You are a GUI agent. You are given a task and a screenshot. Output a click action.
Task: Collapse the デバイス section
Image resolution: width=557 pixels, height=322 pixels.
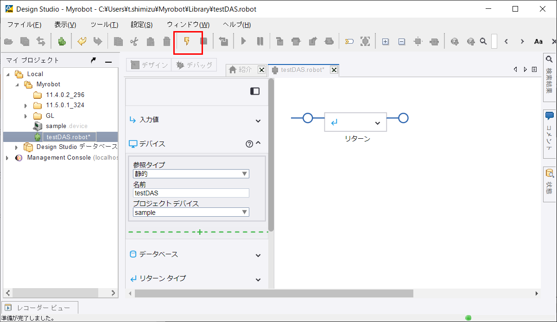point(259,143)
